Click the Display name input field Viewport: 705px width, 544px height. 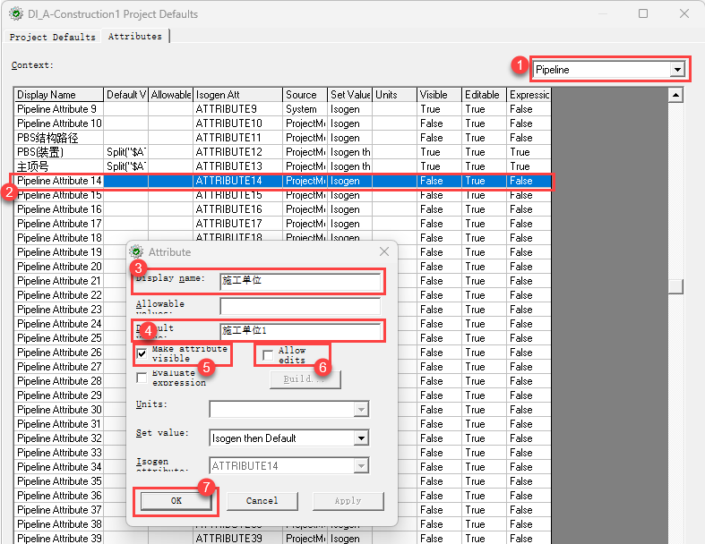pos(300,281)
